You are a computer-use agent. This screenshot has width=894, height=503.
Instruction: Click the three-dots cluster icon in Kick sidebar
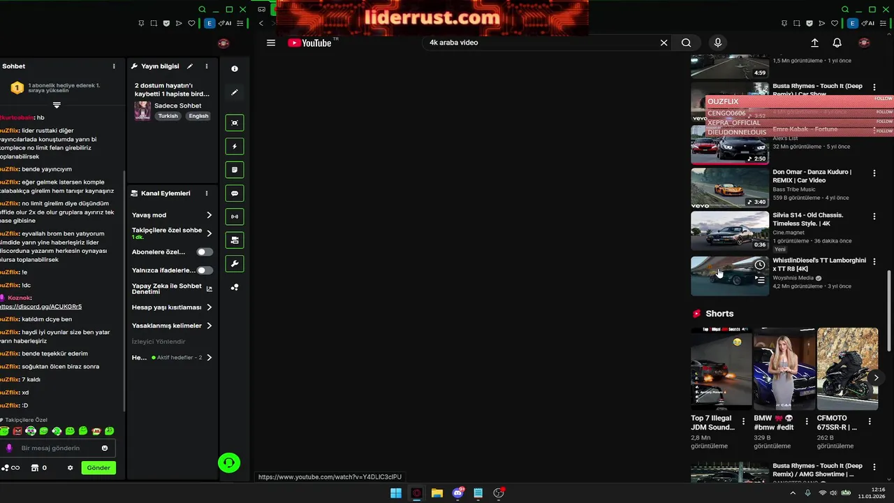click(235, 287)
